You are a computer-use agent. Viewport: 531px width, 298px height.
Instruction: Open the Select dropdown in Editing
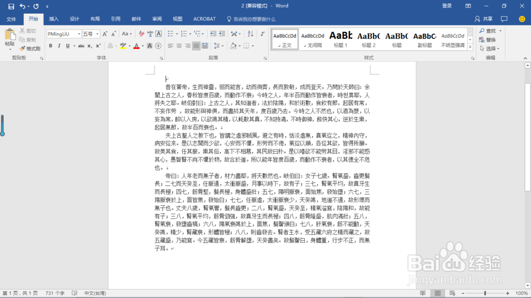pyautogui.click(x=490, y=49)
